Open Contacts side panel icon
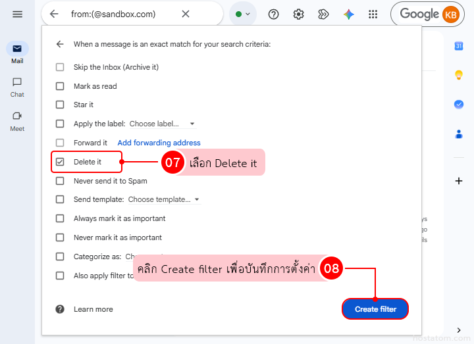The width and height of the screenshot is (474, 344). click(459, 134)
